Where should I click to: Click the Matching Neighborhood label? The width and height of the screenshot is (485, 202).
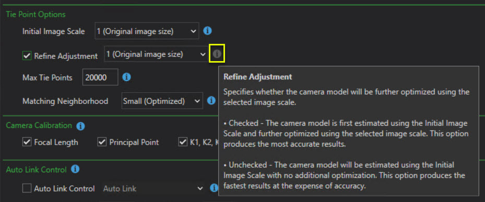[65, 101]
